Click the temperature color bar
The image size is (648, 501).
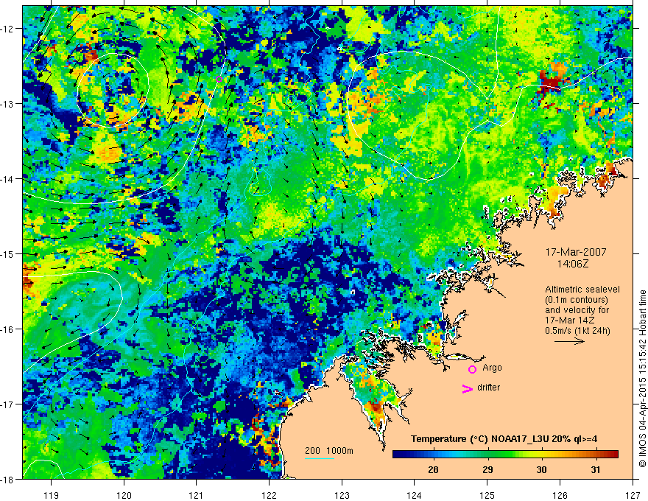point(505,455)
